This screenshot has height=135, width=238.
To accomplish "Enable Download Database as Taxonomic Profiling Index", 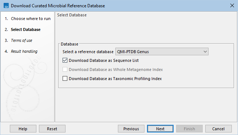I will click(65, 79).
